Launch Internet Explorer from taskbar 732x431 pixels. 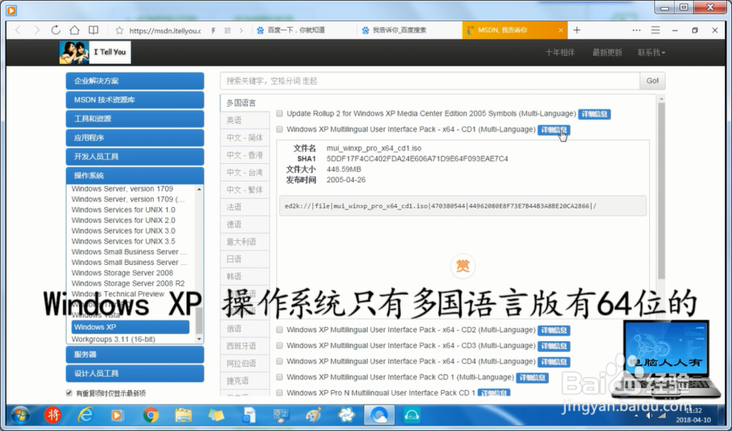point(86,415)
